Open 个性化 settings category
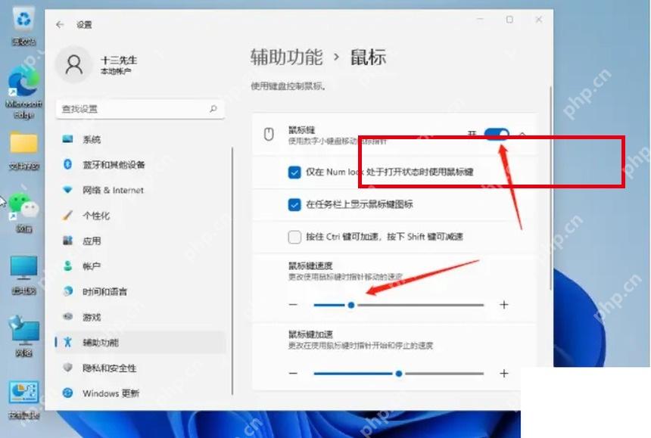 [141, 216]
